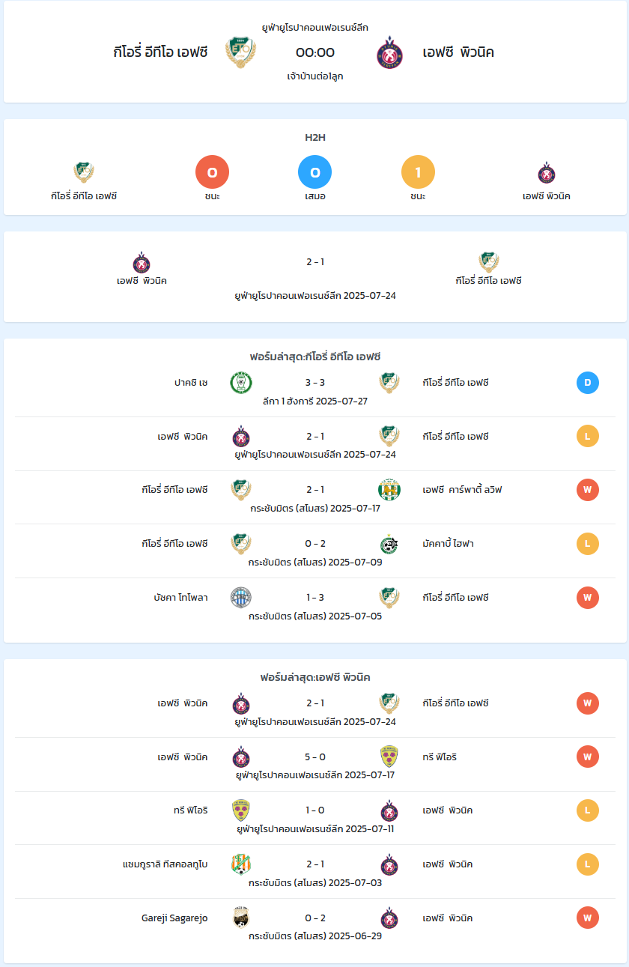
Task: Click the Shakhter Karagandy orange logo
Action: click(241, 864)
